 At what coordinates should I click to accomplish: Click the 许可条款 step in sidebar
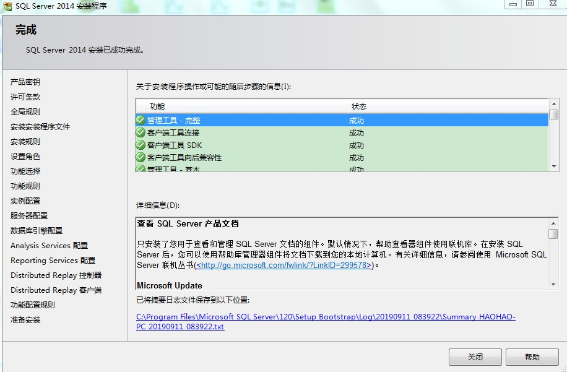[25, 97]
